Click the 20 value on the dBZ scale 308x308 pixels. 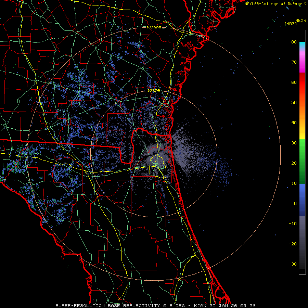294,163
